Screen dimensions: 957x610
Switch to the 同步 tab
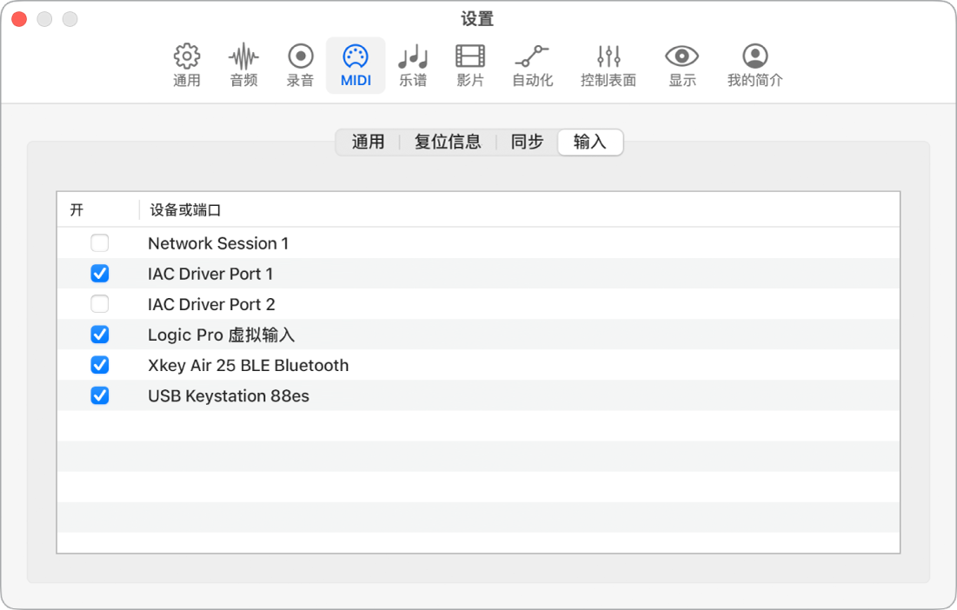pos(525,142)
